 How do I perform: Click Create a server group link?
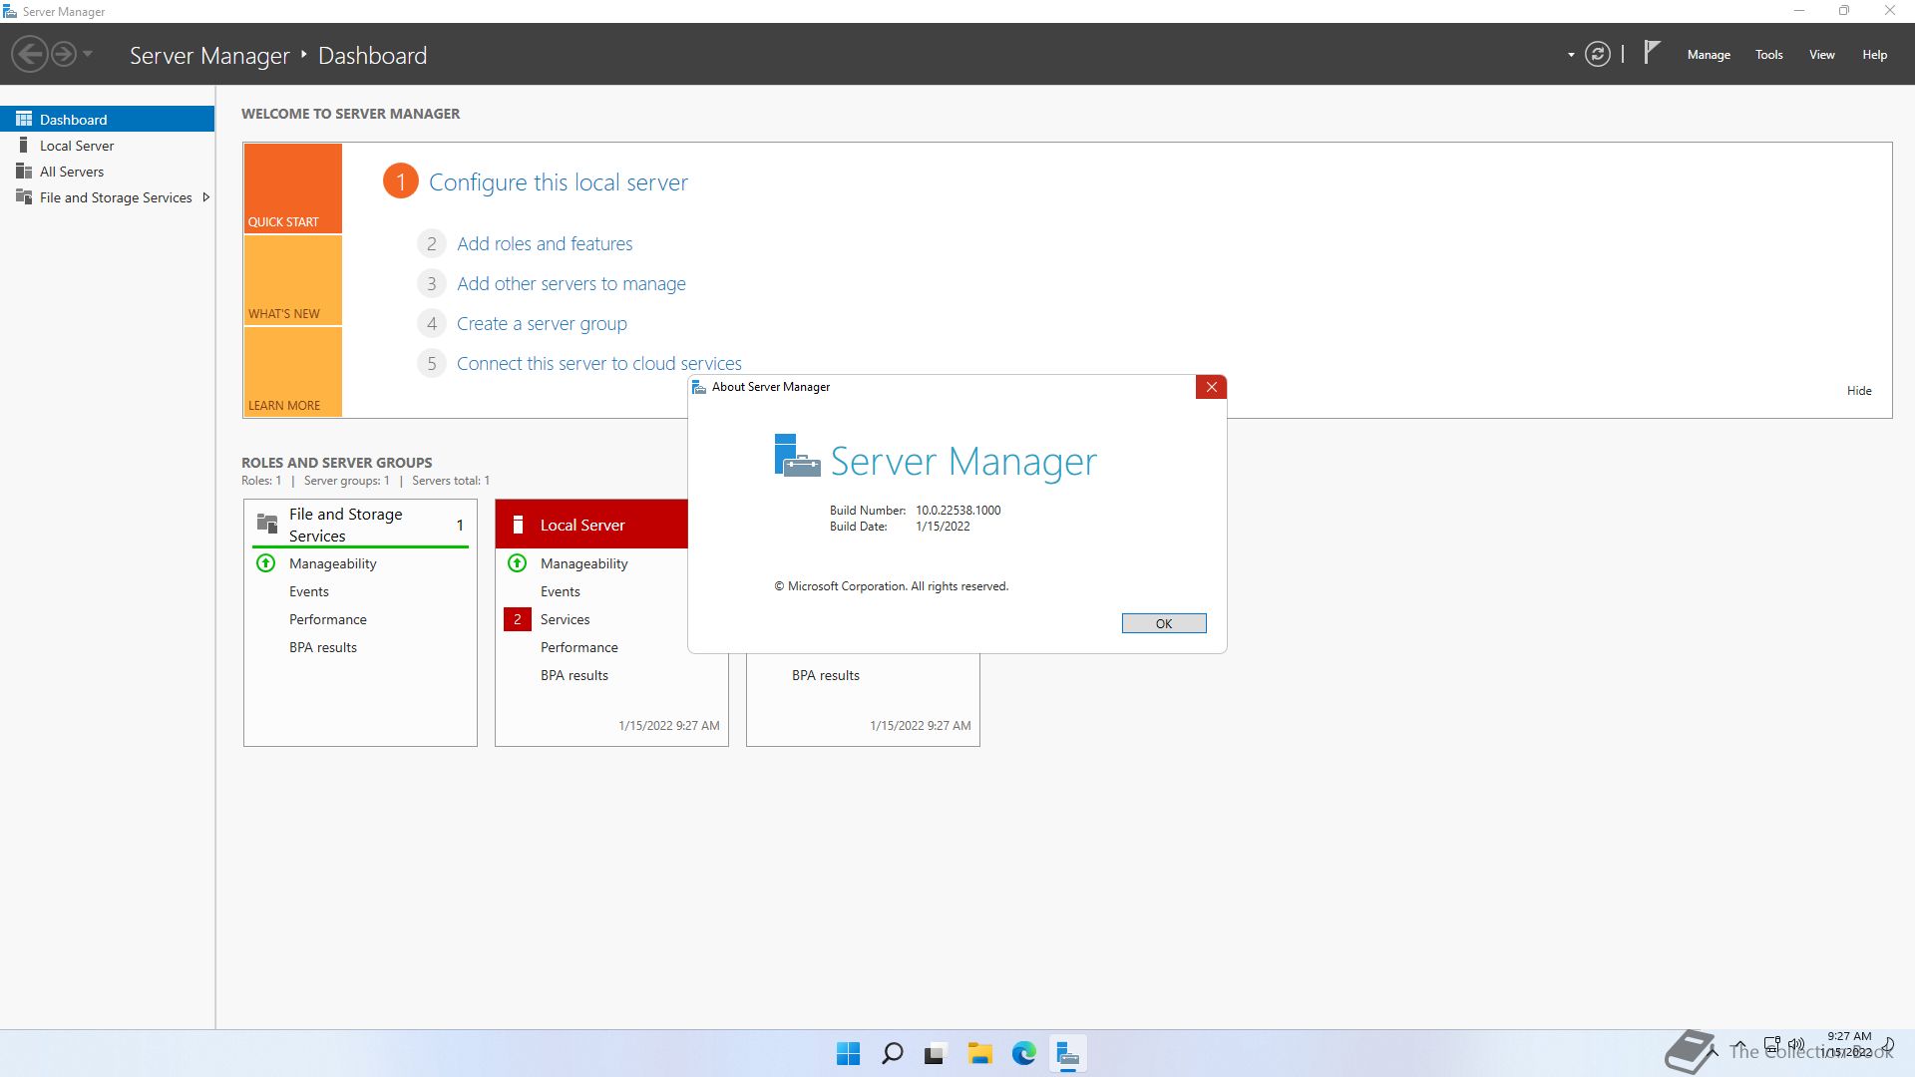click(x=542, y=323)
